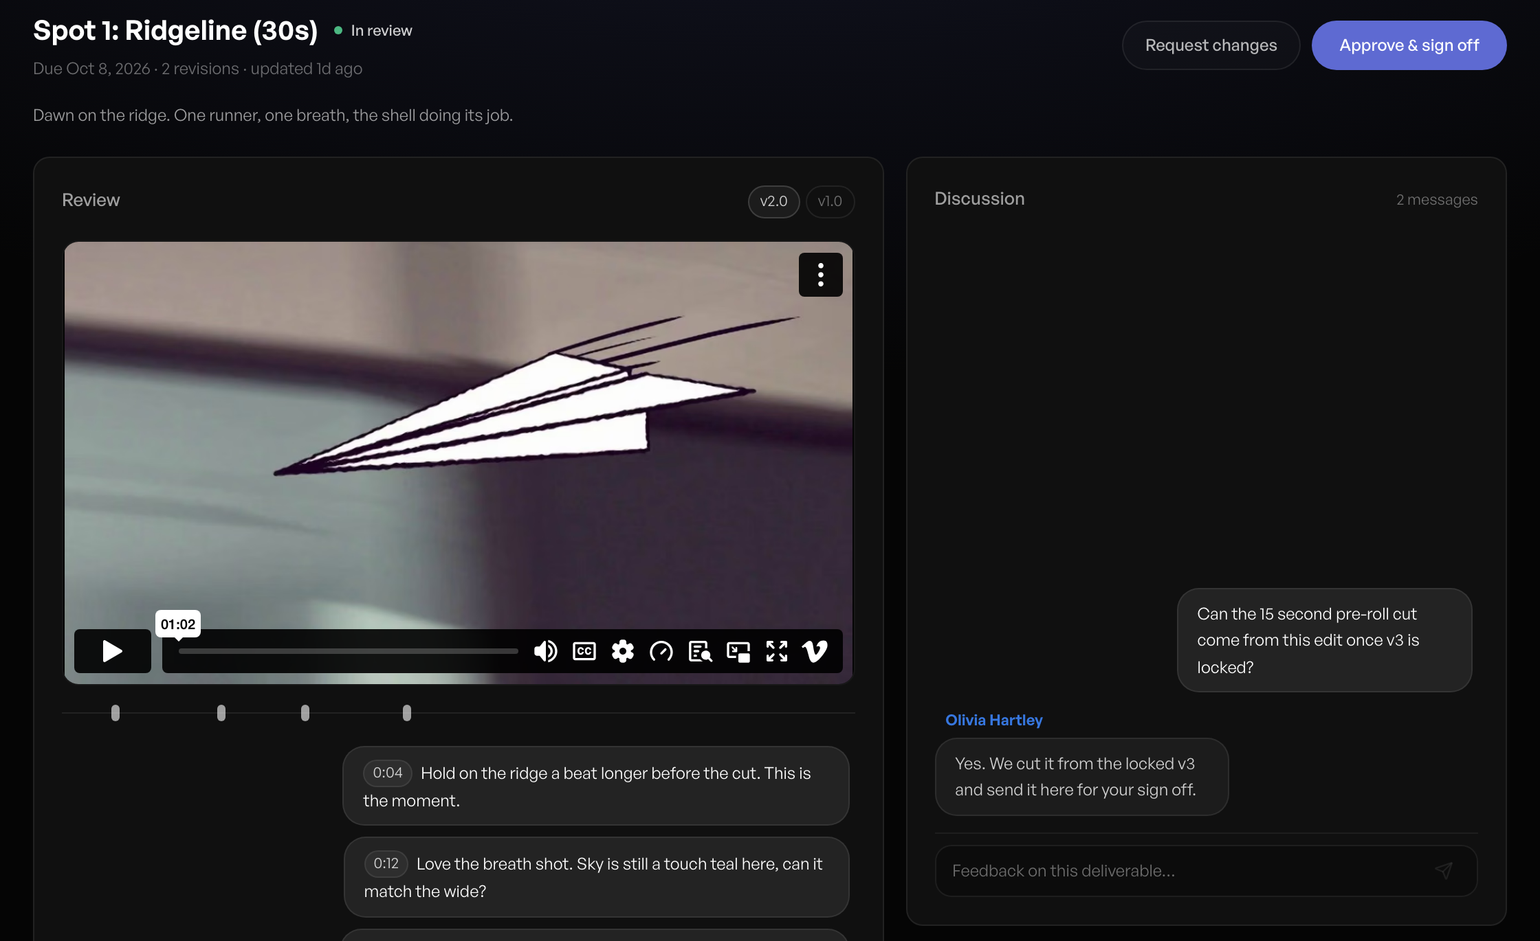The image size is (1540, 941).
Task: Toggle closed captions CC
Action: (x=584, y=650)
